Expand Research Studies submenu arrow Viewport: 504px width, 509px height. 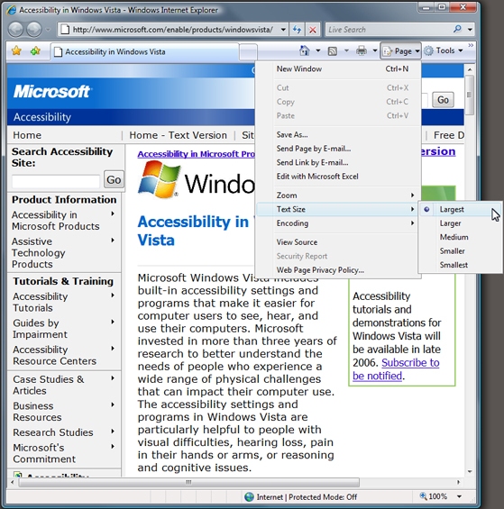tap(113, 432)
